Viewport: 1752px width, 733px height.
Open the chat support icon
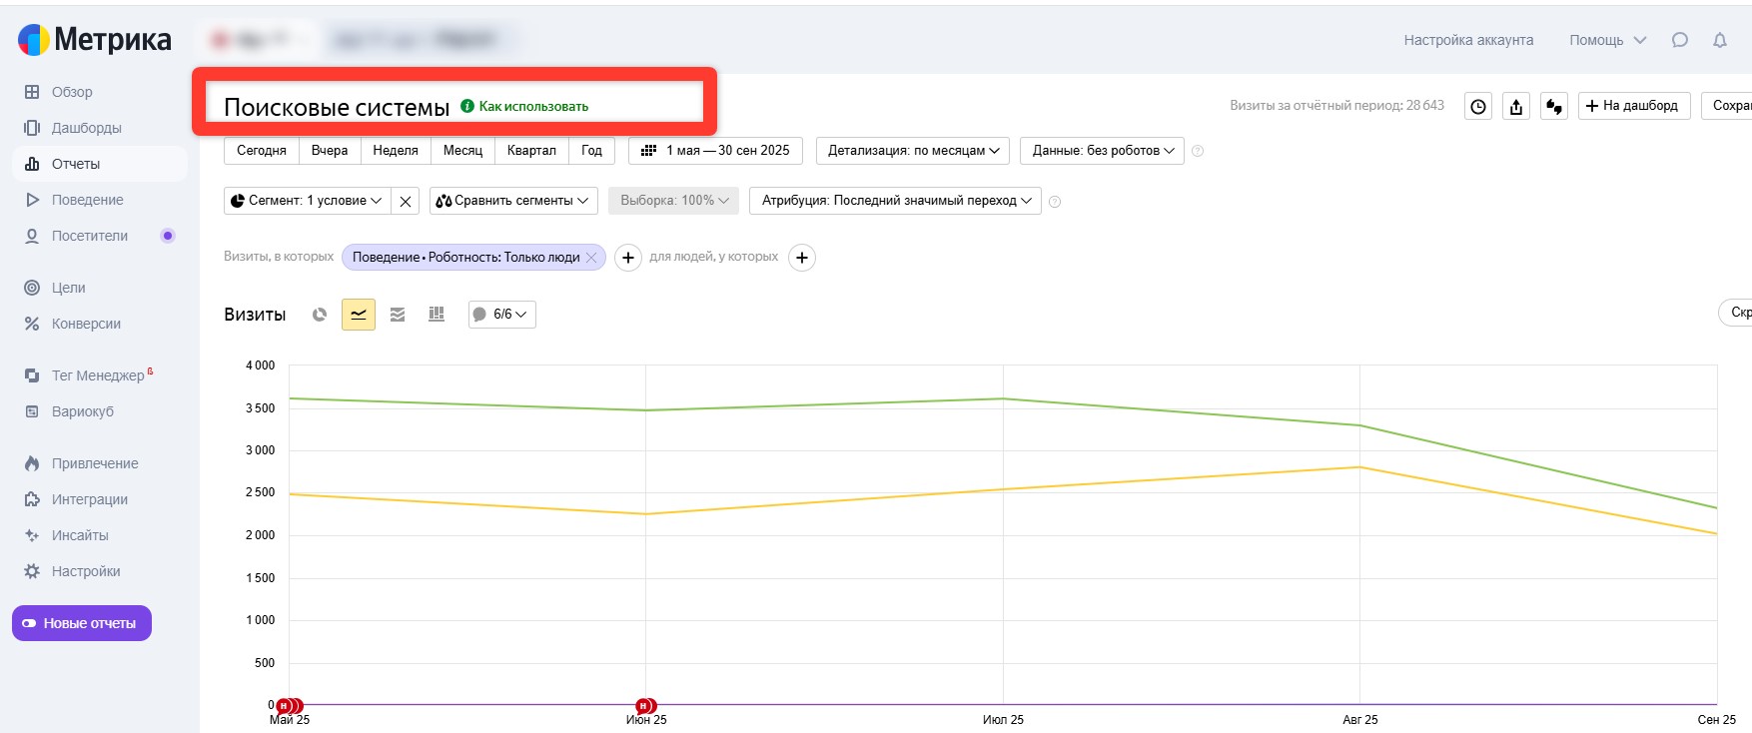[1680, 40]
